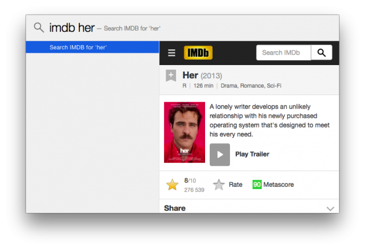Click the gray play trailer icon
The height and width of the screenshot is (250, 365).
pyautogui.click(x=220, y=154)
